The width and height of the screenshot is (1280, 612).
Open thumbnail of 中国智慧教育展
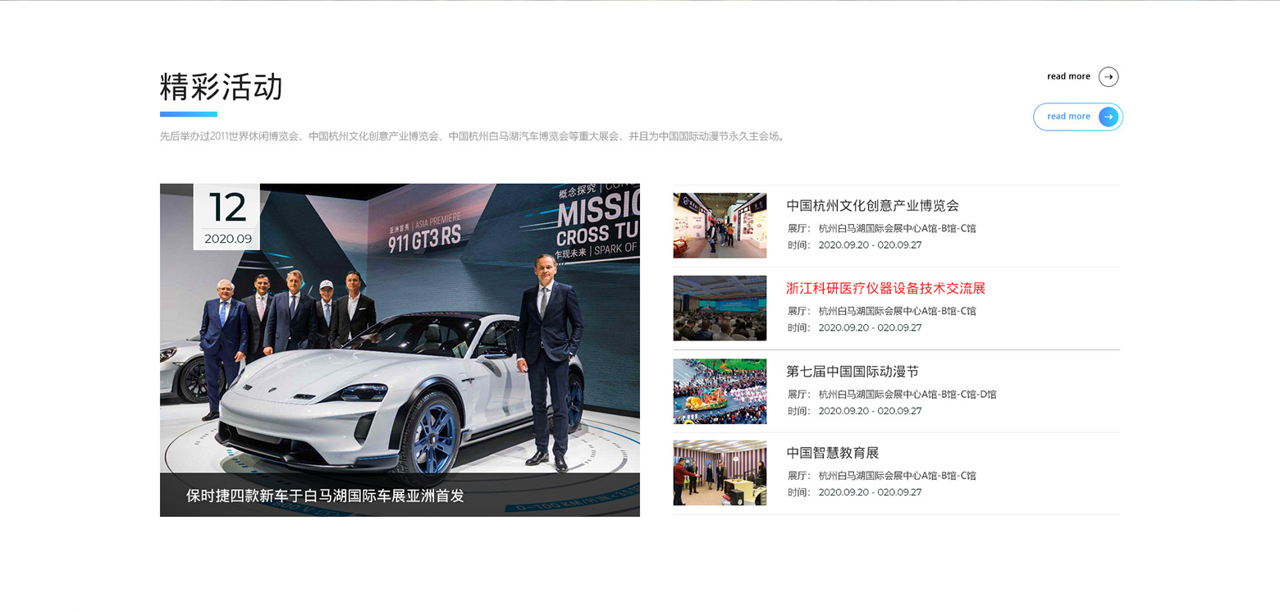pos(720,473)
